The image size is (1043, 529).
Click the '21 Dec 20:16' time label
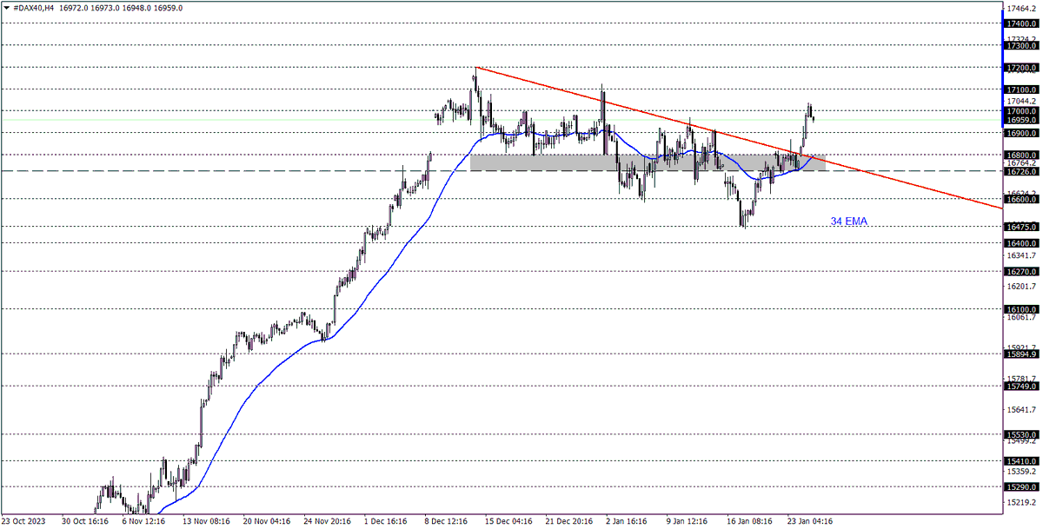coord(569,521)
